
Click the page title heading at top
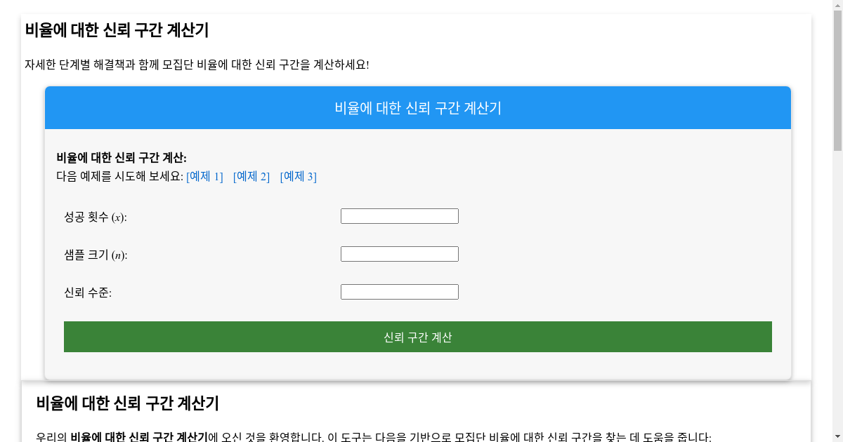pyautogui.click(x=117, y=30)
